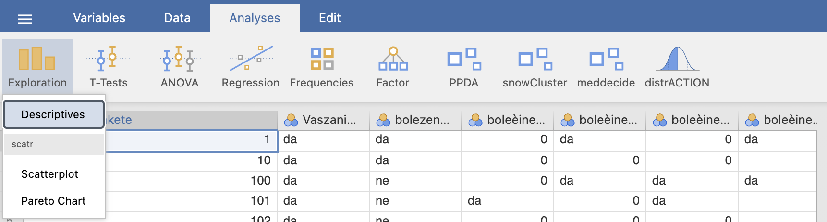Select the bolezen... column header
827x222 pixels.
415,120
